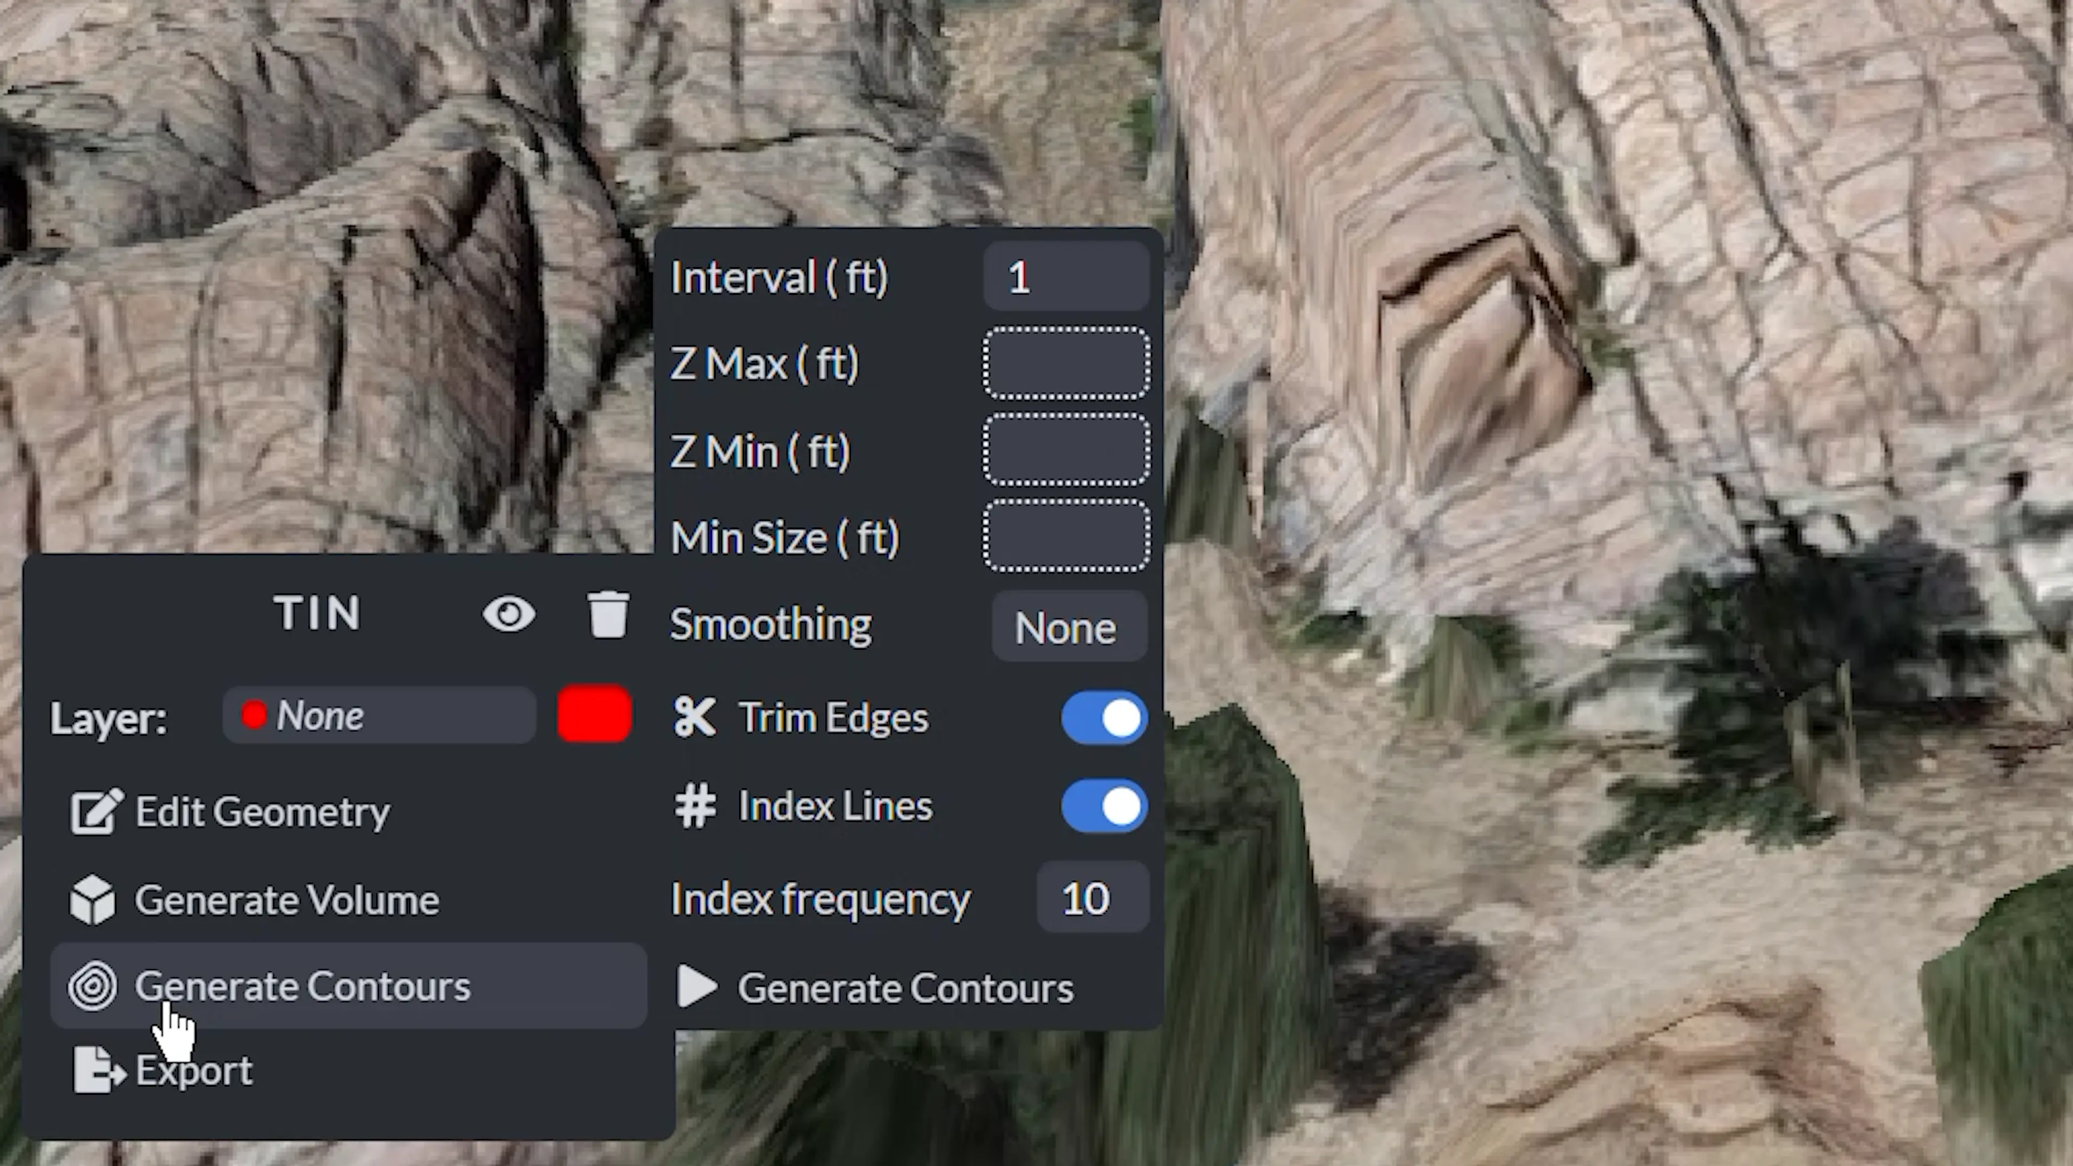This screenshot has width=2073, height=1166.
Task: Click the Generate Volume cube icon
Action: click(92, 900)
